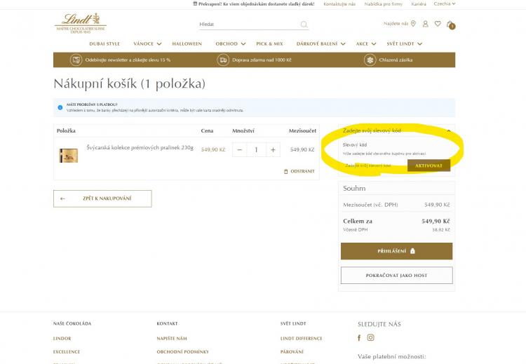
Task: Expand the Czechia country dropdown
Action: click(445, 4)
